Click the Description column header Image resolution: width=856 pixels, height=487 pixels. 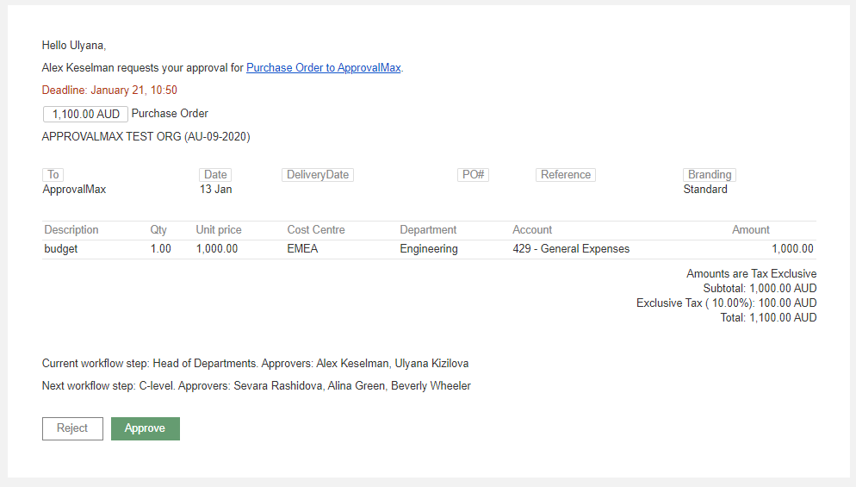71,230
